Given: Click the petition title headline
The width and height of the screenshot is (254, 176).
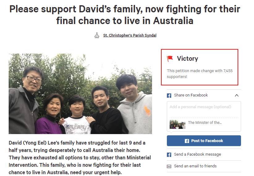Looking at the screenshot, I should 125,15.
